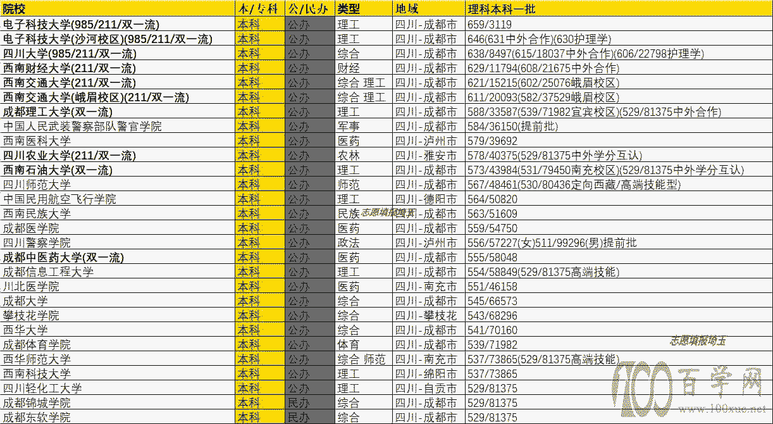Click the 电子科技大学(沙河校区) school name cell
Viewport: 773px width, 424px height.
(118, 39)
